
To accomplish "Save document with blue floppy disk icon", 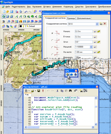I will pyautogui.click(x=12, y=12).
